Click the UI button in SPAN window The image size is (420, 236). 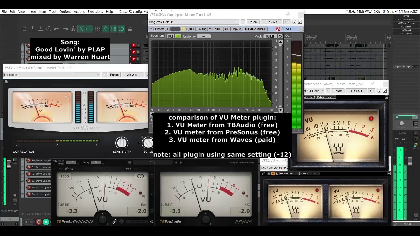coord(287,22)
